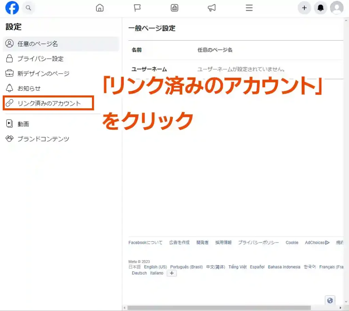This screenshot has width=349, height=311.
Task: Click the vertical scrollbar down arrow
Action: coord(346,302)
